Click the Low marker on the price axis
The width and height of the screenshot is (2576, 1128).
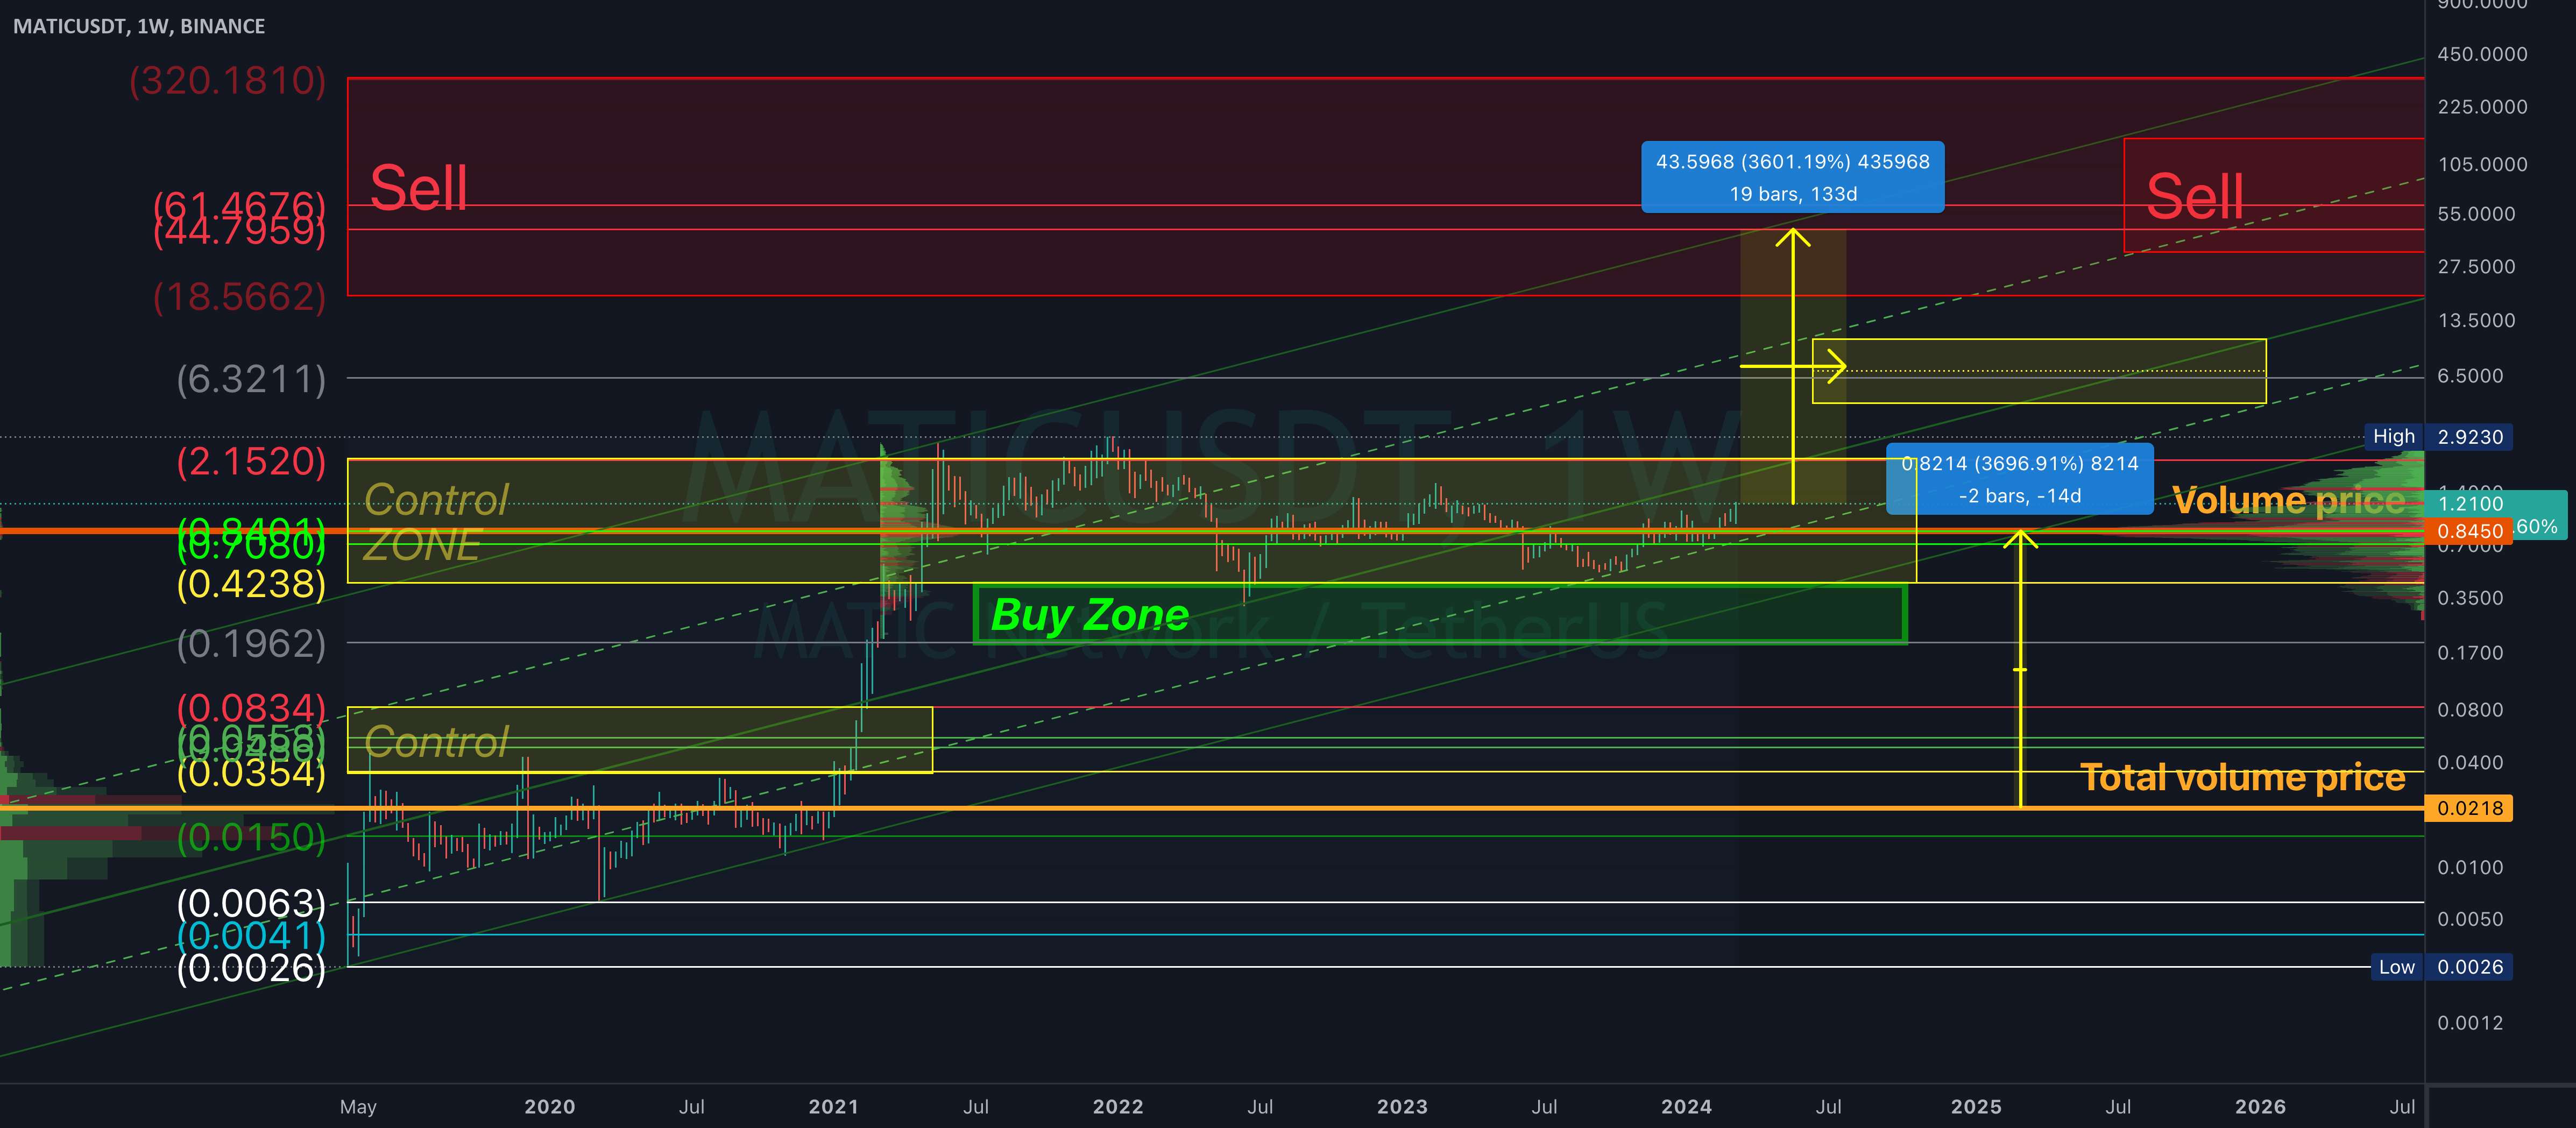click(2397, 967)
